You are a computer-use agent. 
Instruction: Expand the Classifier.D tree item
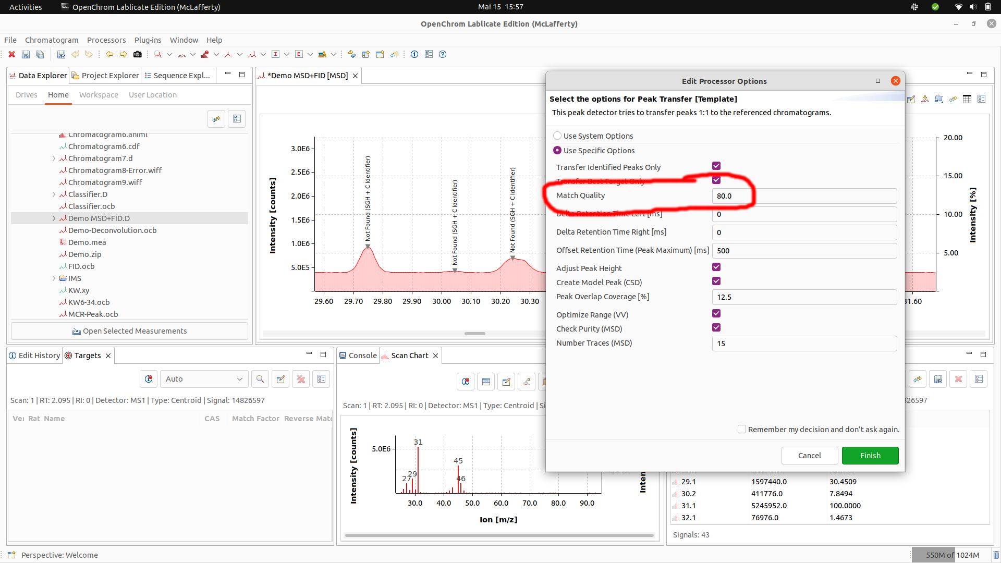(x=54, y=194)
